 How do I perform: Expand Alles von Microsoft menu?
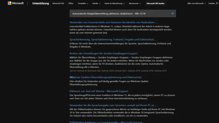pos(197,3)
